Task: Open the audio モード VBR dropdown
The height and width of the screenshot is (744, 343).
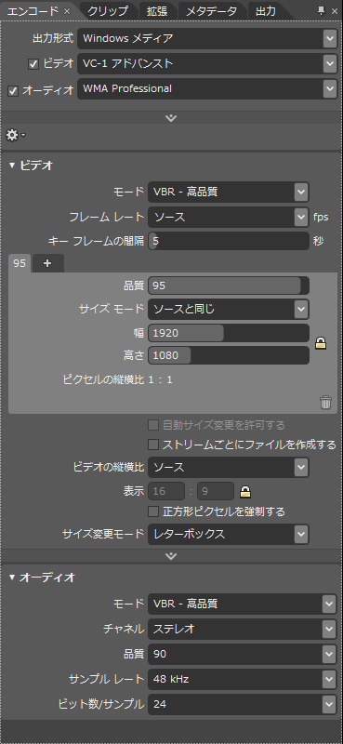Action: 243,604
